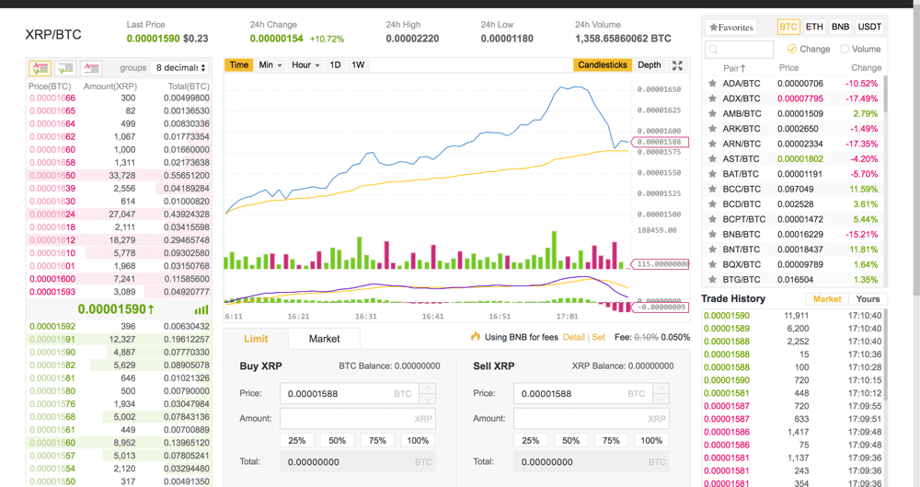Switch chart to Time view
Screen dimensions: 920x487
tap(239, 65)
